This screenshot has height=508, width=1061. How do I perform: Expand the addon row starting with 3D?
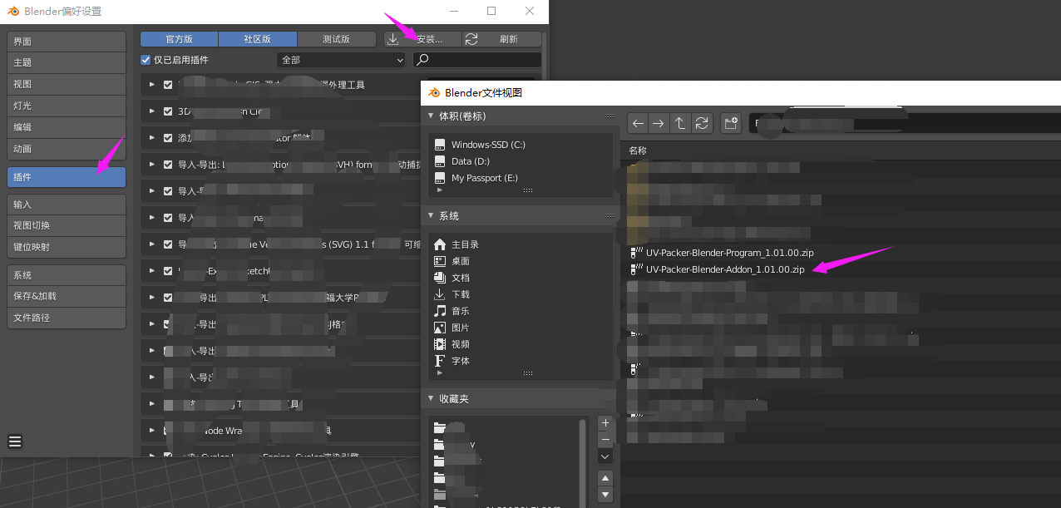coord(152,111)
